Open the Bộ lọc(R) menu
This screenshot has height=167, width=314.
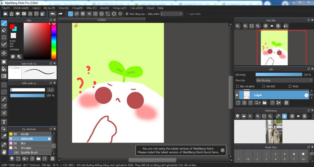coord(49,8)
